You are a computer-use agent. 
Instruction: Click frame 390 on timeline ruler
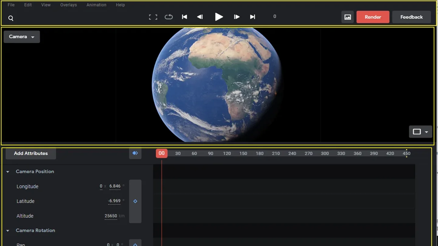374,154
